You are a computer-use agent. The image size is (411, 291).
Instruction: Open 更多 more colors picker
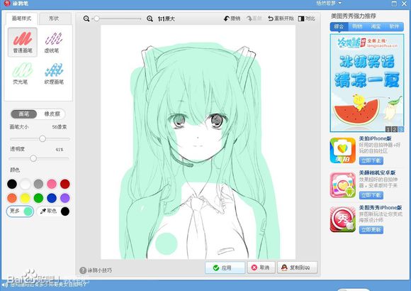click(20, 212)
